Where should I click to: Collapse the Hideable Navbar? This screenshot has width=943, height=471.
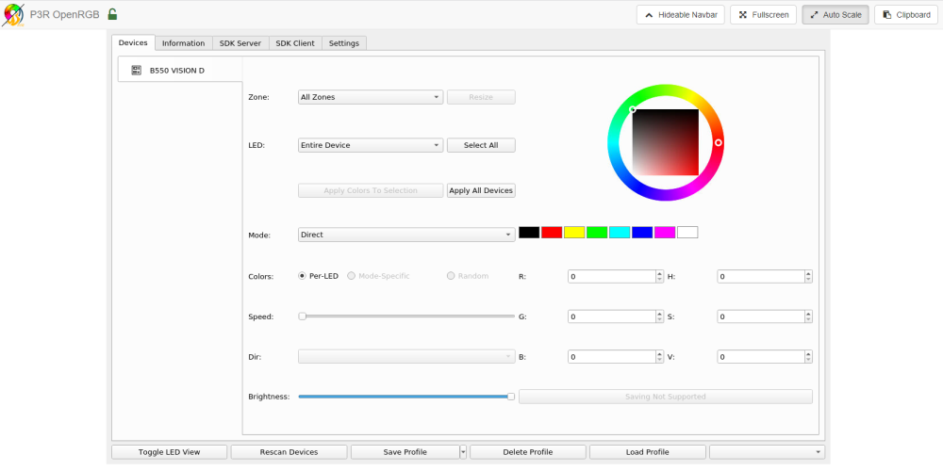point(681,15)
